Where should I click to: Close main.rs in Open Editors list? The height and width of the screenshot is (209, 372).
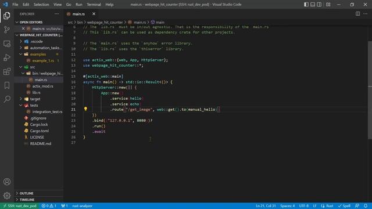pos(23,28)
